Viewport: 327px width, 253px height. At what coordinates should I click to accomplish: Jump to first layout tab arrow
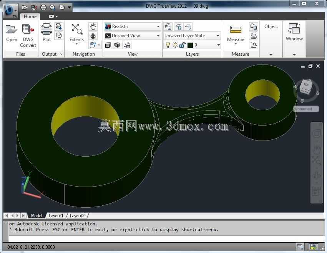point(7,215)
